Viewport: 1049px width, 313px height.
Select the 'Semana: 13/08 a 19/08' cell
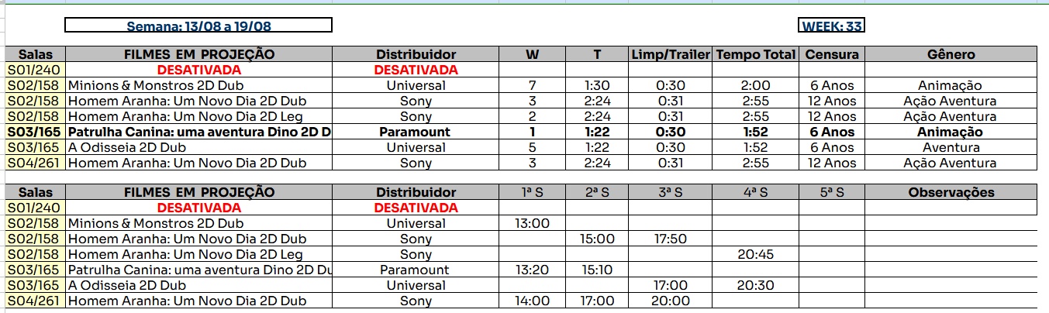coord(198,26)
